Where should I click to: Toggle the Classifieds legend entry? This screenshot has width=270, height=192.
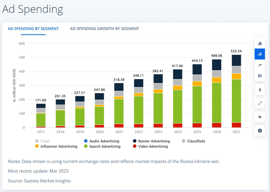(x=196, y=141)
